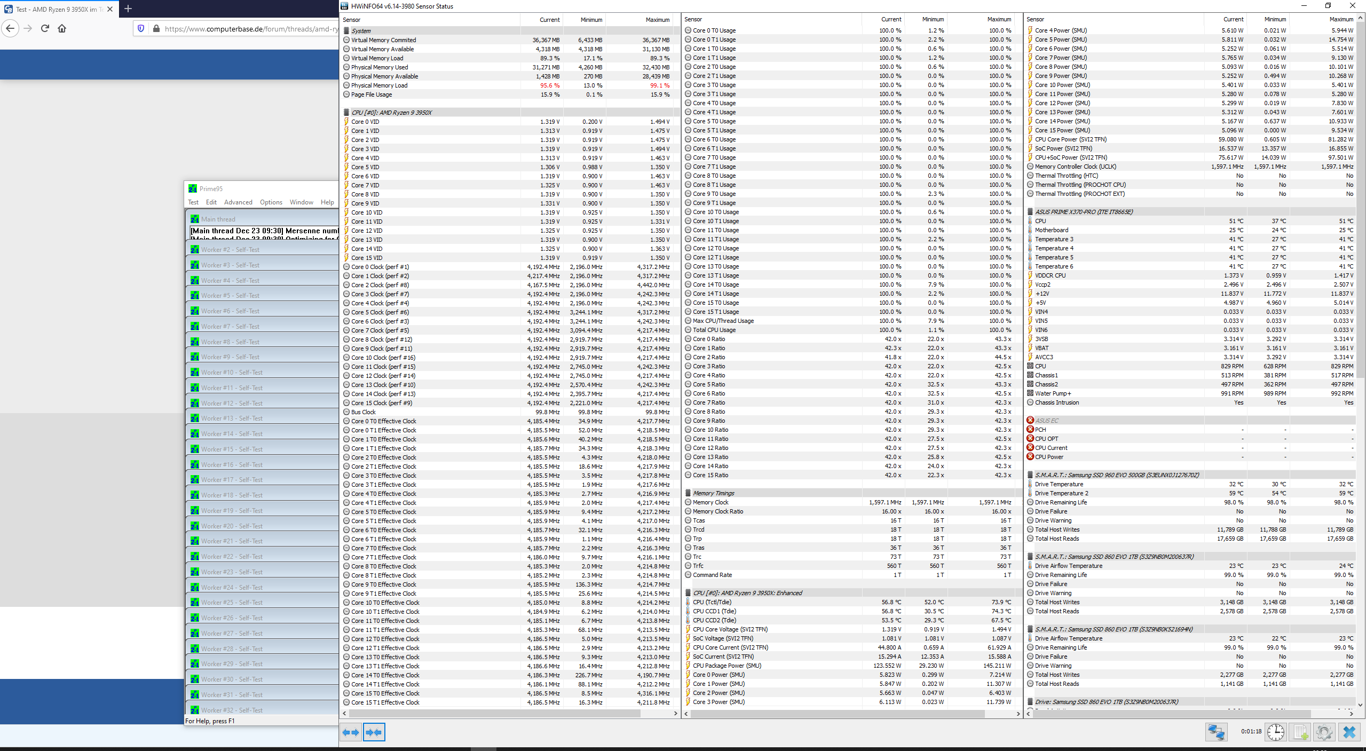
Task: Click the computerbase.de URL address field
Action: tap(251, 29)
